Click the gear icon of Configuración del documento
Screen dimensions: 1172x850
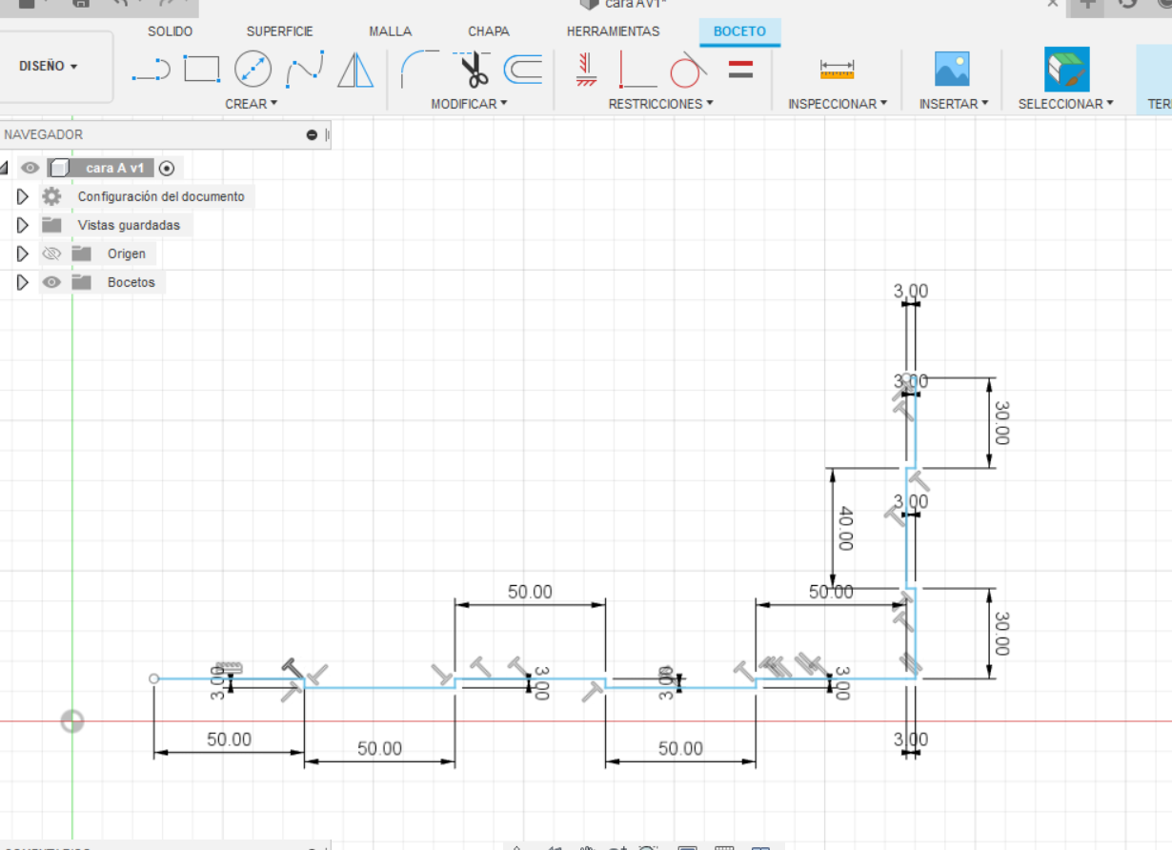[51, 196]
